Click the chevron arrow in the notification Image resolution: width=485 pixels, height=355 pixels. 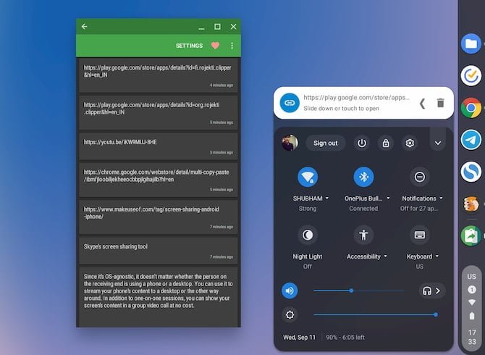[422, 103]
